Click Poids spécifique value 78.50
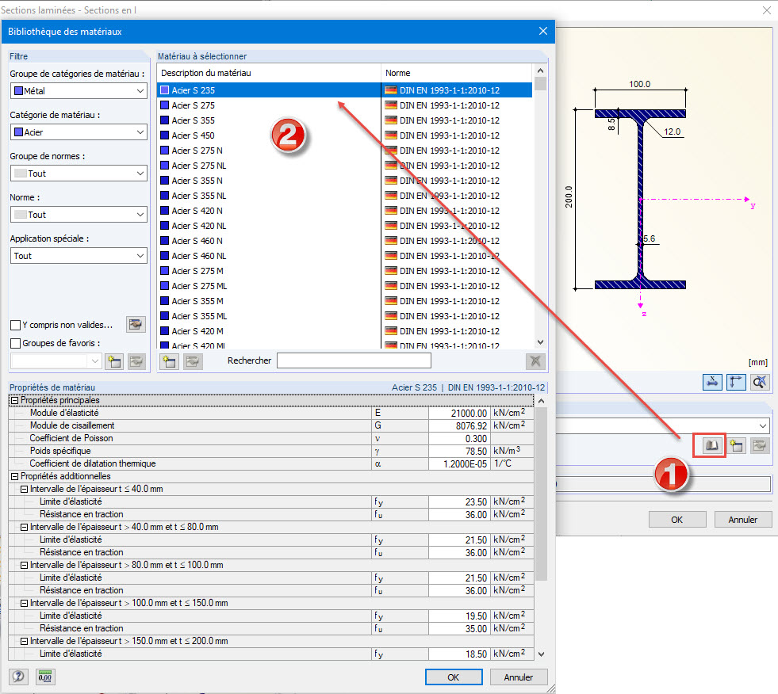778x694 pixels. [459, 451]
